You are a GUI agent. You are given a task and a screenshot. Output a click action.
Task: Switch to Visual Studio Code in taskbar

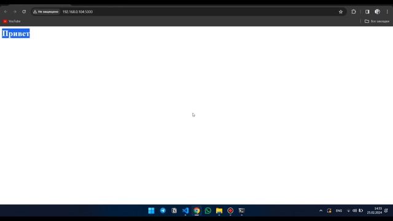[185, 211]
